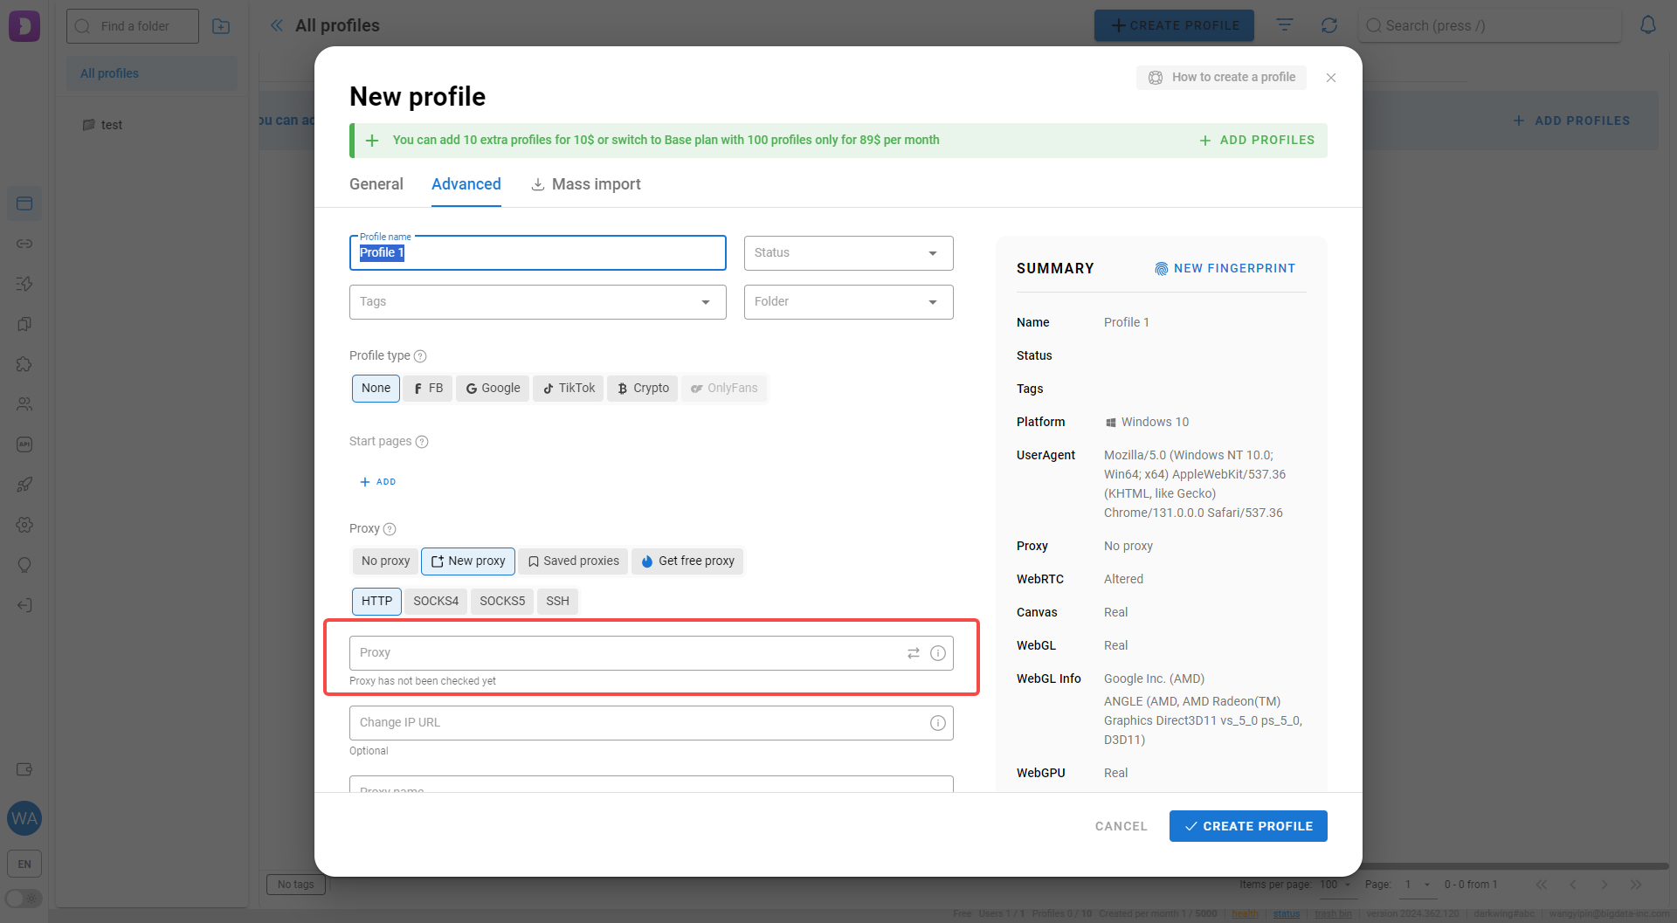Click info icon in Change IP URL field
The image size is (1677, 923).
[x=938, y=723]
